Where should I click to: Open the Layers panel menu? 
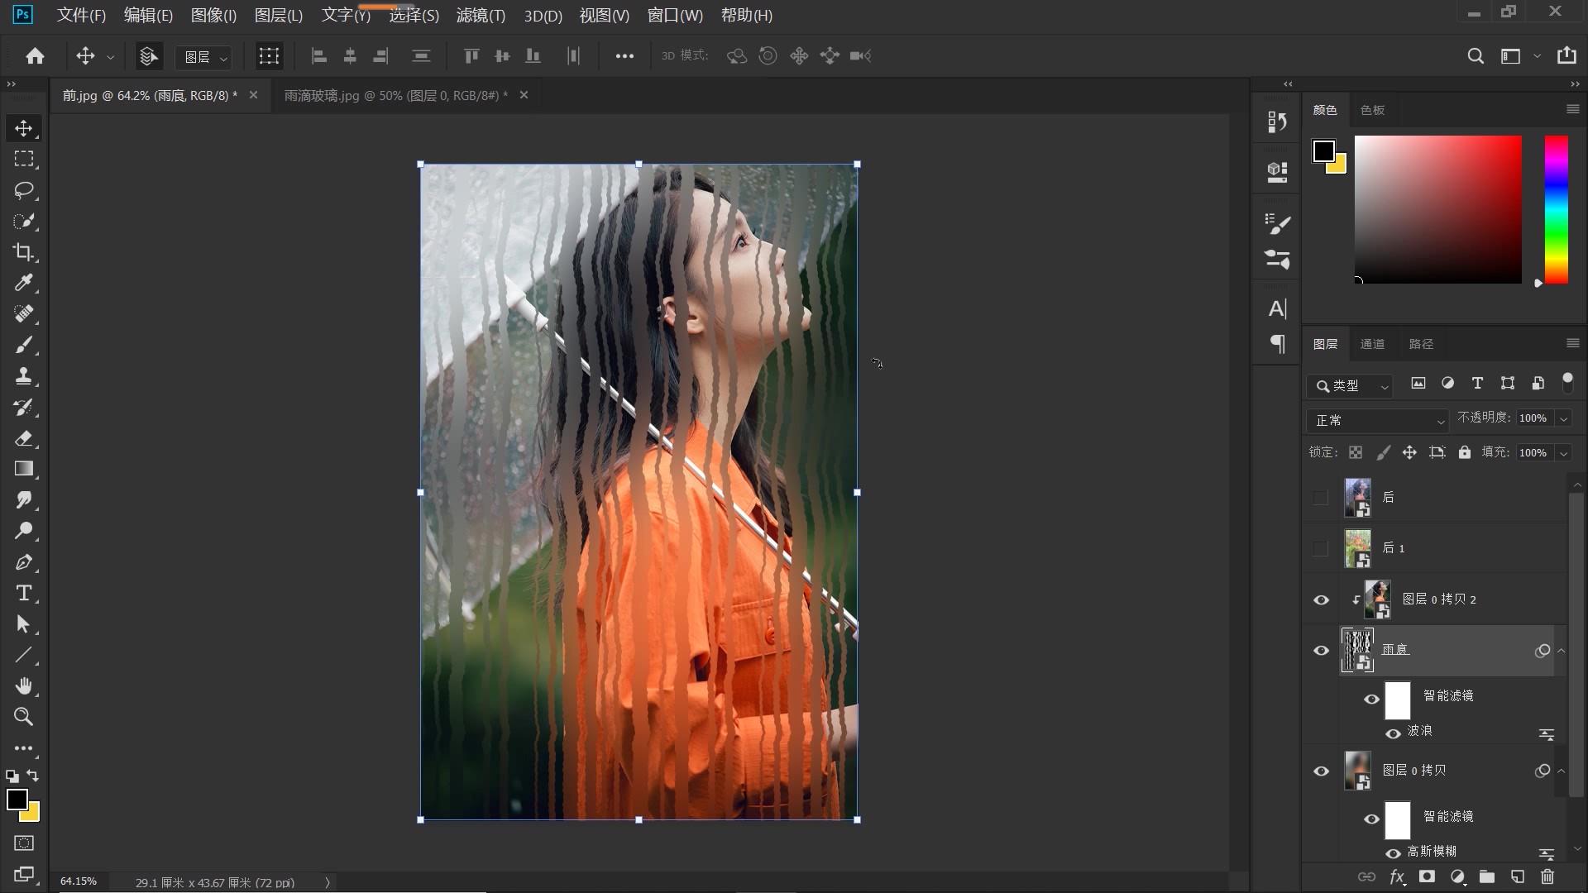[x=1572, y=343]
